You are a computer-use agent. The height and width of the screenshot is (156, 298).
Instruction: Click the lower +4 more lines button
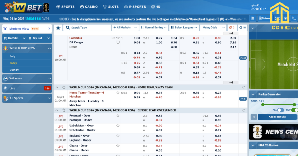tap(231, 82)
